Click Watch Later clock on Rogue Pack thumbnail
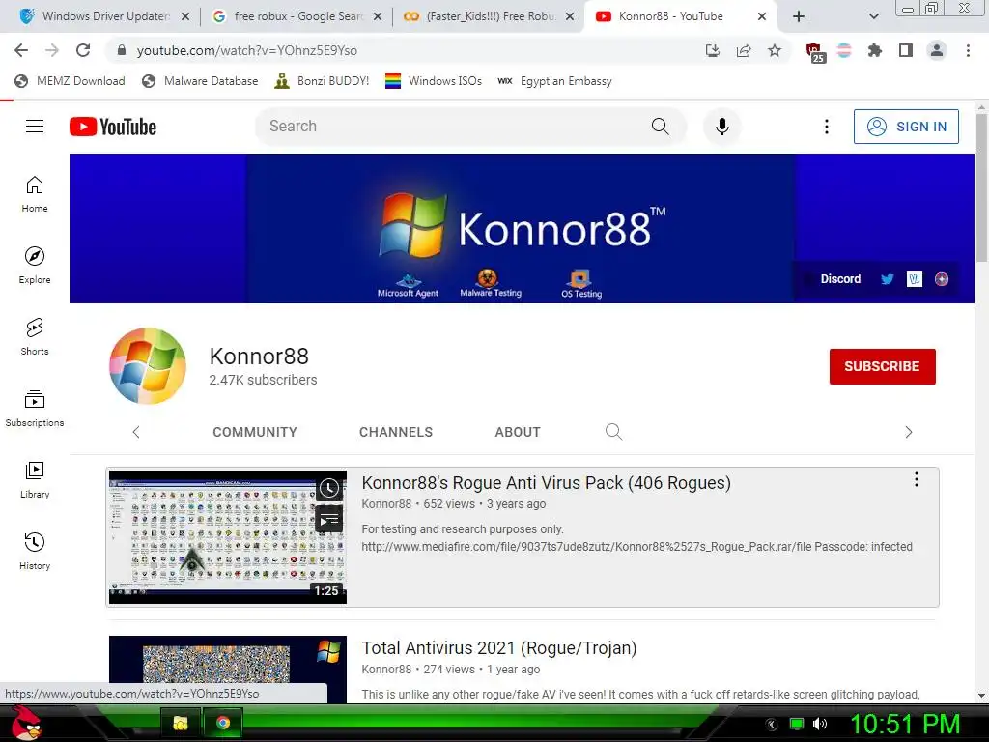 [329, 488]
